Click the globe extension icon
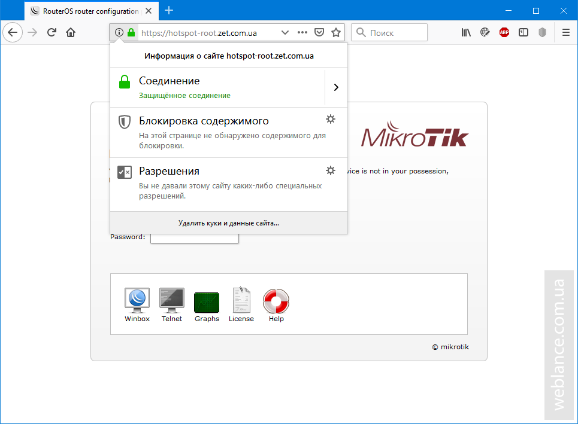Viewport: 578px width, 424px height. (485, 33)
